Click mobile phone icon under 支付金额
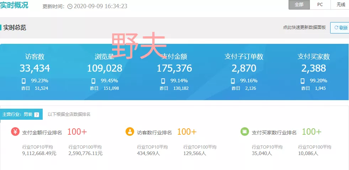The image size is (349, 170). coord(163,81)
